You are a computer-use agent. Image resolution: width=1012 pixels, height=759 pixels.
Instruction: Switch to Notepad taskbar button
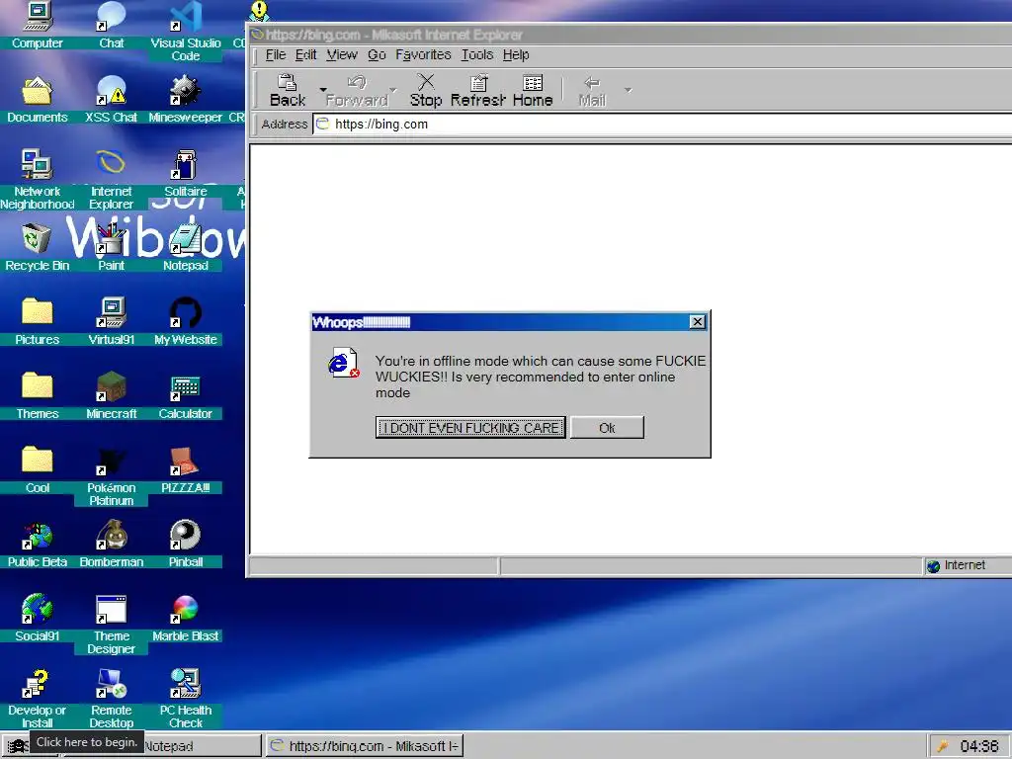tap(202, 746)
